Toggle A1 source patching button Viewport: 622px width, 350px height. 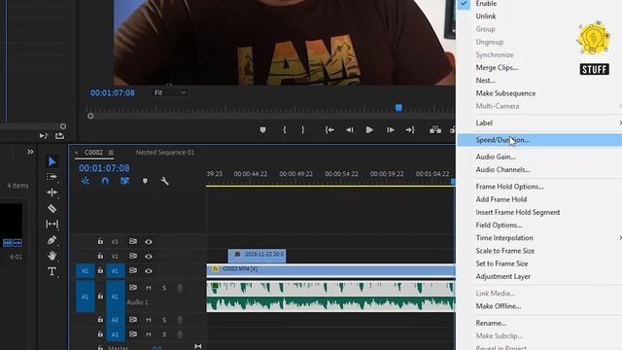pyautogui.click(x=85, y=297)
